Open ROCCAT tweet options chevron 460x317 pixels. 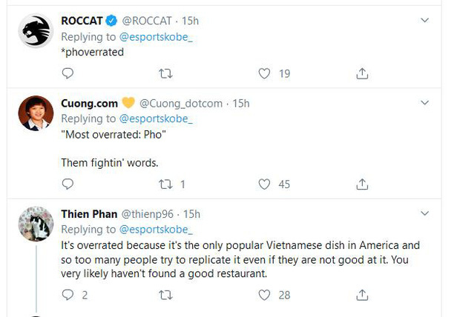pos(424,20)
